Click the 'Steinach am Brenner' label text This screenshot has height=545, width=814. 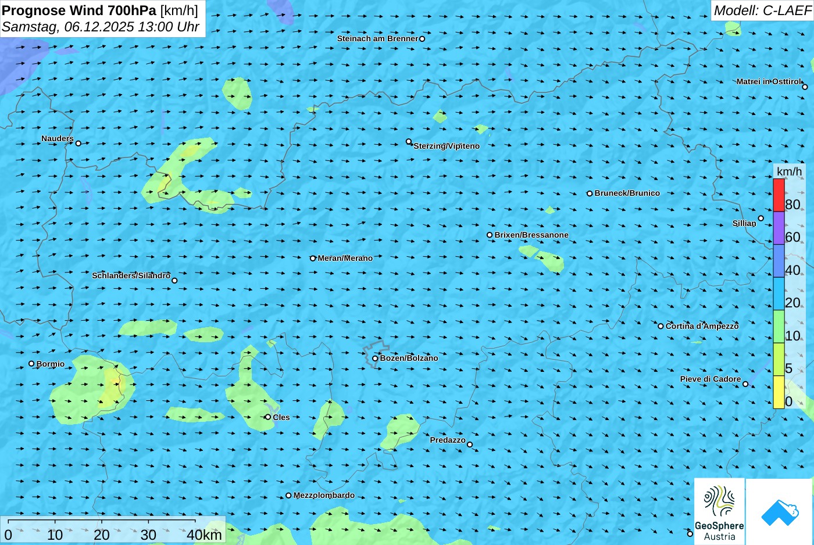pos(378,38)
